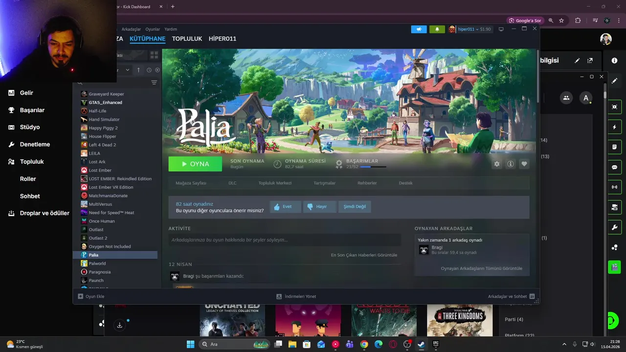
Task: Click the friends group icon in chat window
Action: click(x=566, y=98)
